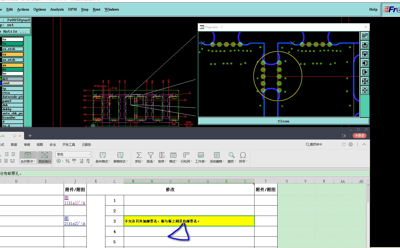400x248 pixels.
Task: Click the 求和 sum icon
Action: point(139,155)
